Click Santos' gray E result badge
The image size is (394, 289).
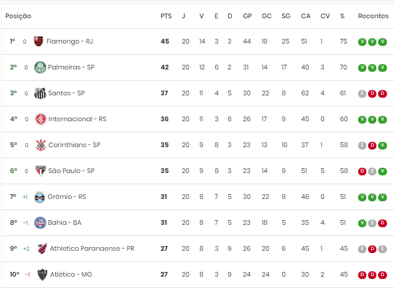tap(362, 94)
